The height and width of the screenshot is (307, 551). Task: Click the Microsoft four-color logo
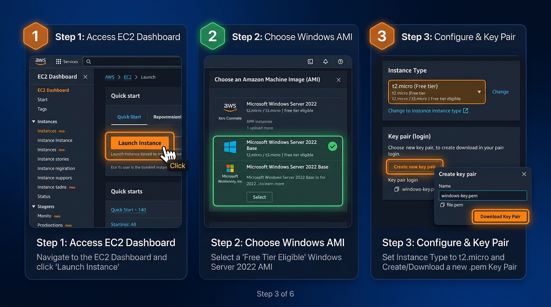(x=230, y=168)
